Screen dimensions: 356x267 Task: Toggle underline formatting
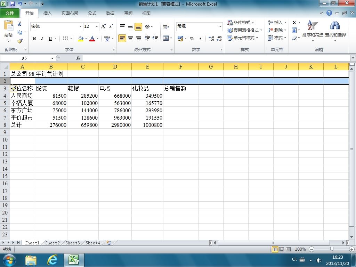pyautogui.click(x=50, y=39)
